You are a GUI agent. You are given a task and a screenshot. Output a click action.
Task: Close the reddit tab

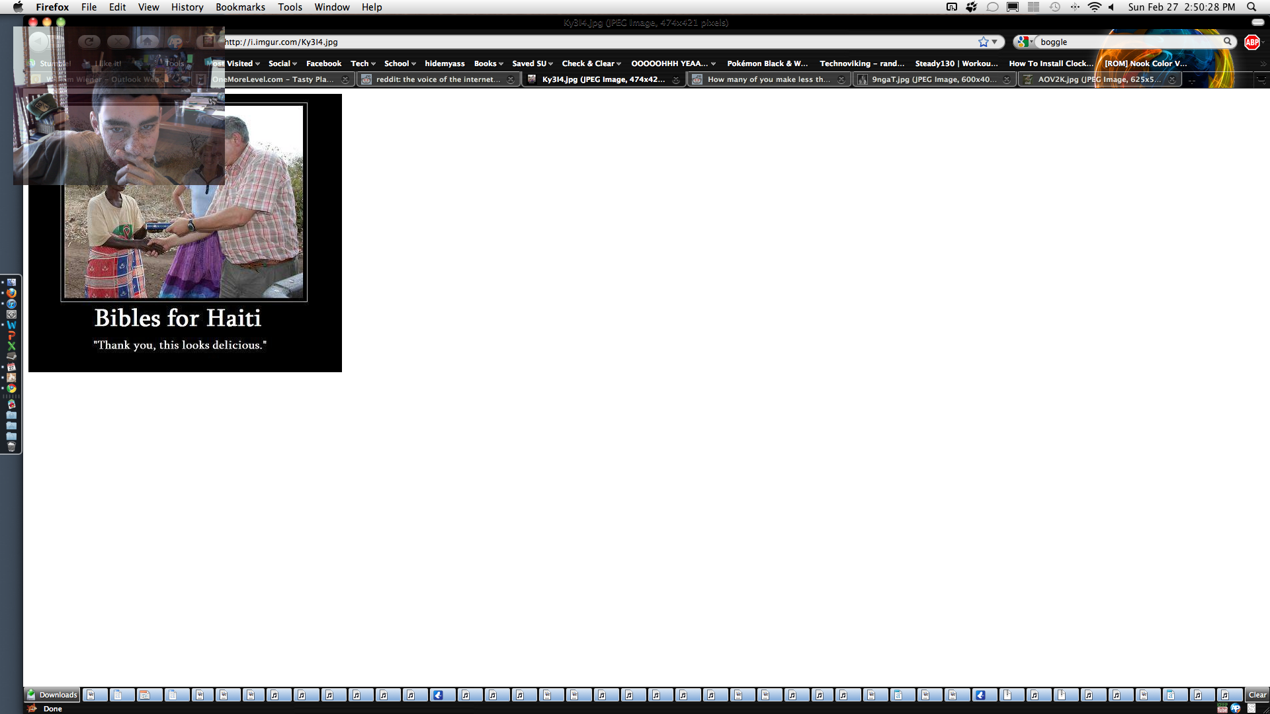click(510, 79)
